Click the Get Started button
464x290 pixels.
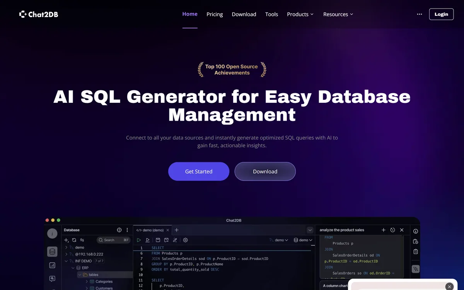[x=199, y=171]
